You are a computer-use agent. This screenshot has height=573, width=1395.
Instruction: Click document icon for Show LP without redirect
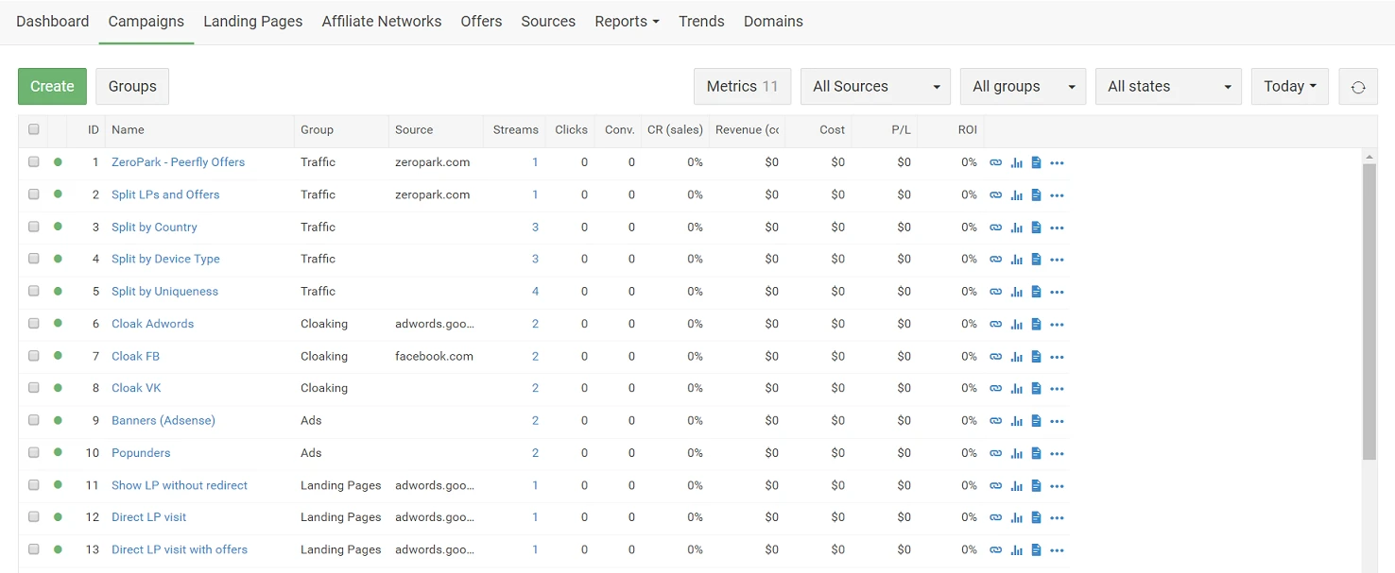click(1036, 486)
